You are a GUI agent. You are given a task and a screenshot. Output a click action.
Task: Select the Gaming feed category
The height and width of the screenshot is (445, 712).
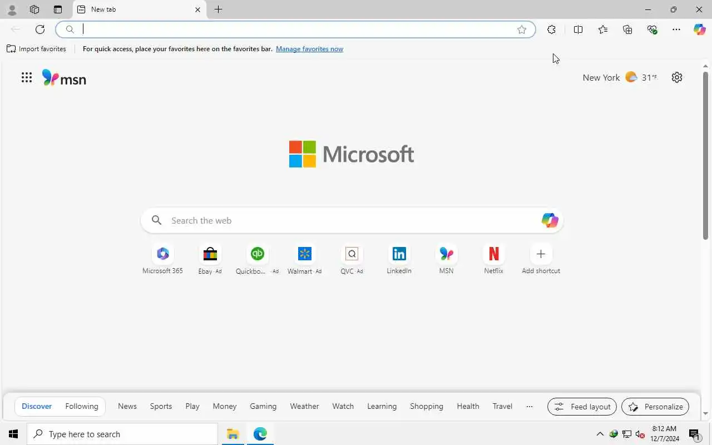click(263, 406)
